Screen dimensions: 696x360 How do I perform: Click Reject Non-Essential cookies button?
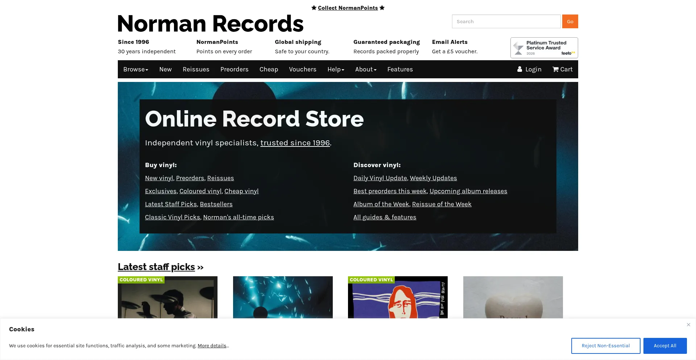pos(606,346)
